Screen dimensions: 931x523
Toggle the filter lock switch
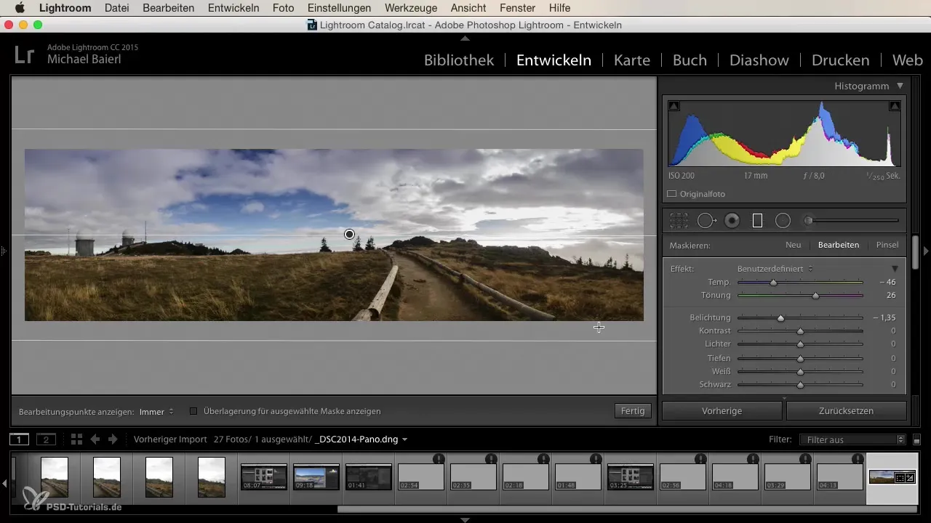[916, 440]
